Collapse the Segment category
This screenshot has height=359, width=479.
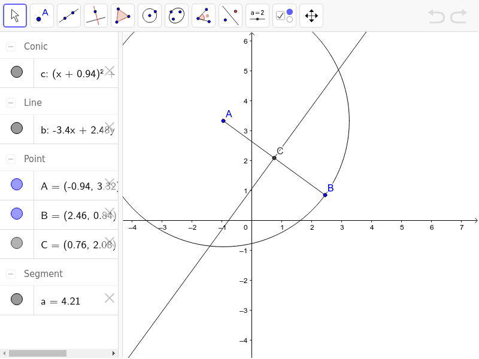11,273
